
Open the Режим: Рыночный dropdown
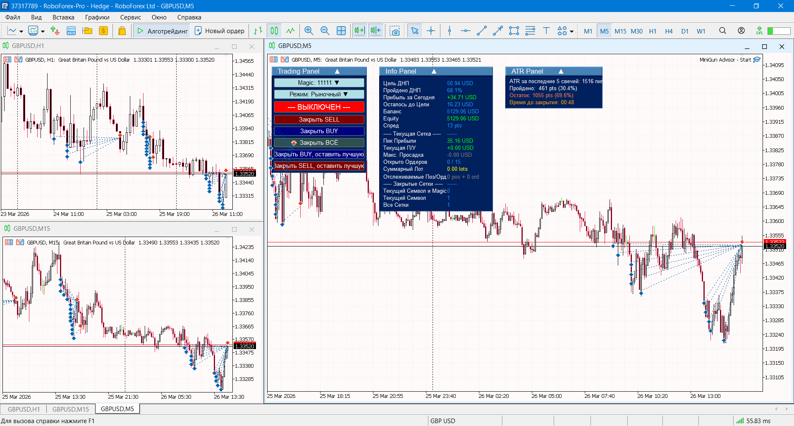(319, 94)
